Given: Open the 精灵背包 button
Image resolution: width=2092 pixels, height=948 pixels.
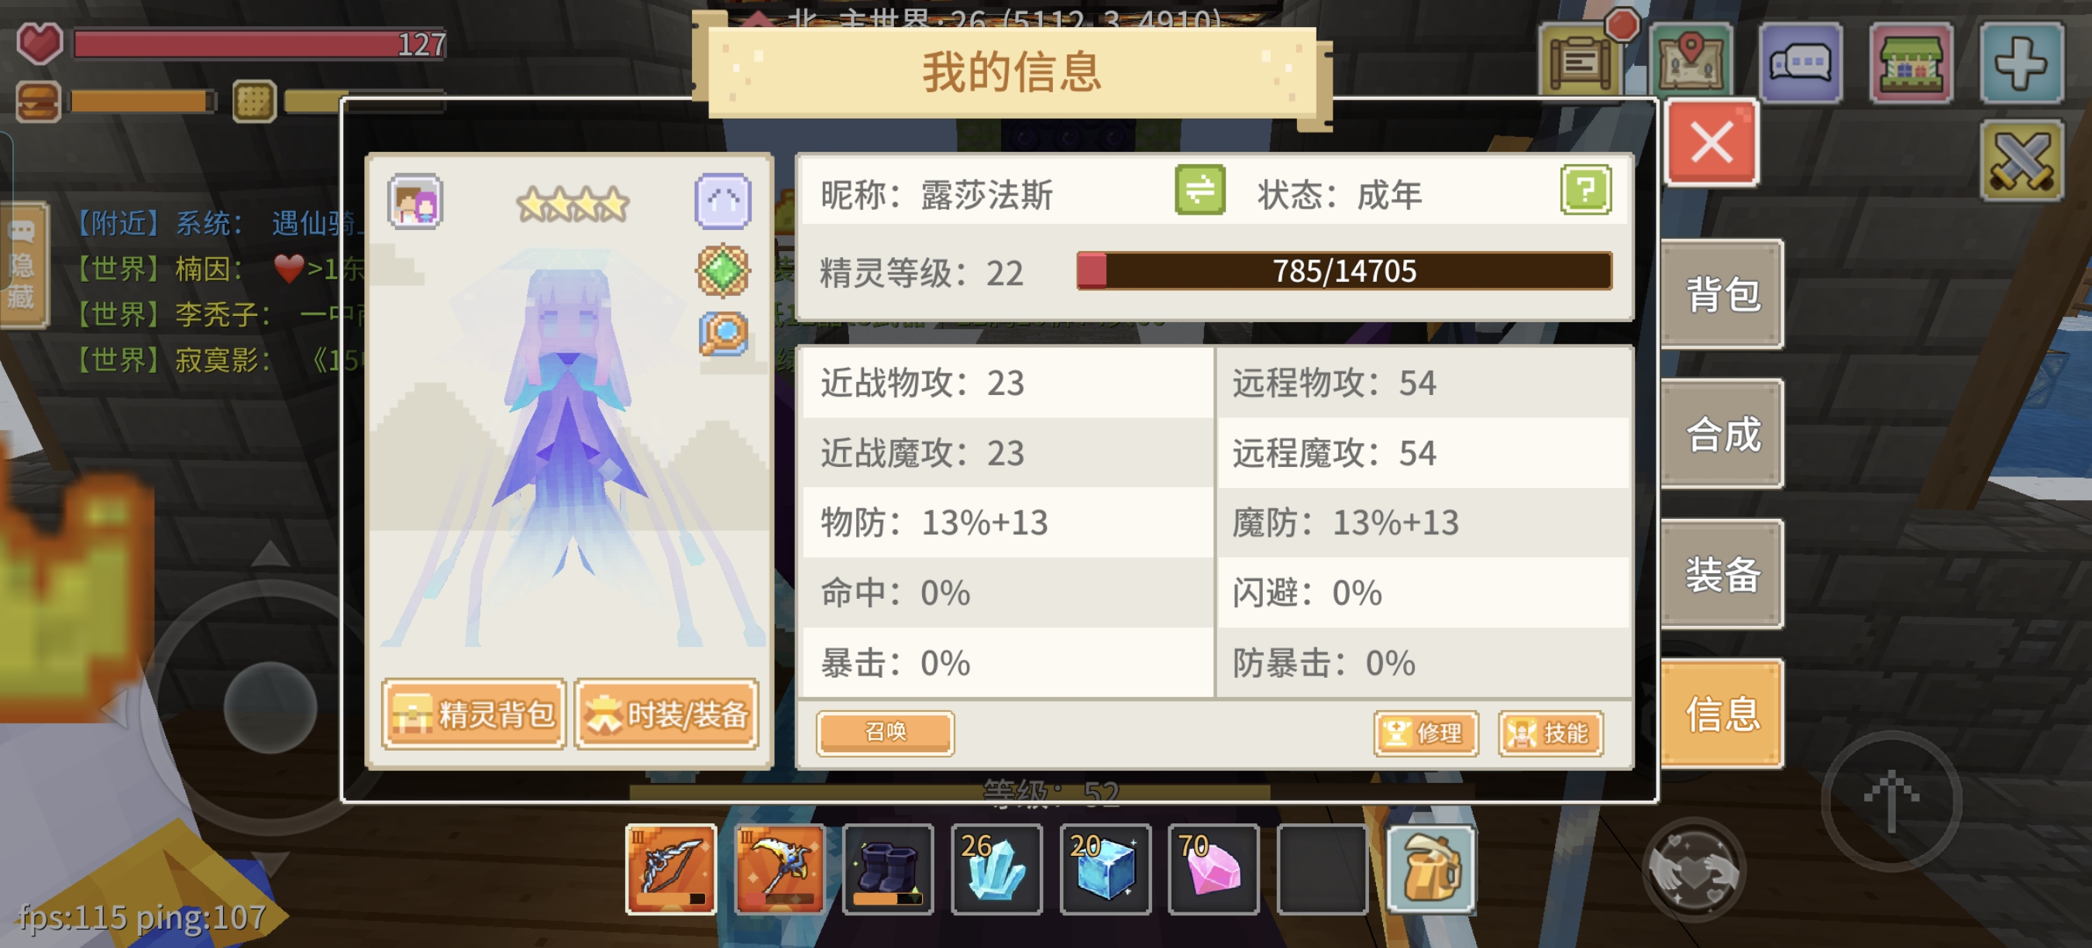Looking at the screenshot, I should tap(473, 713).
